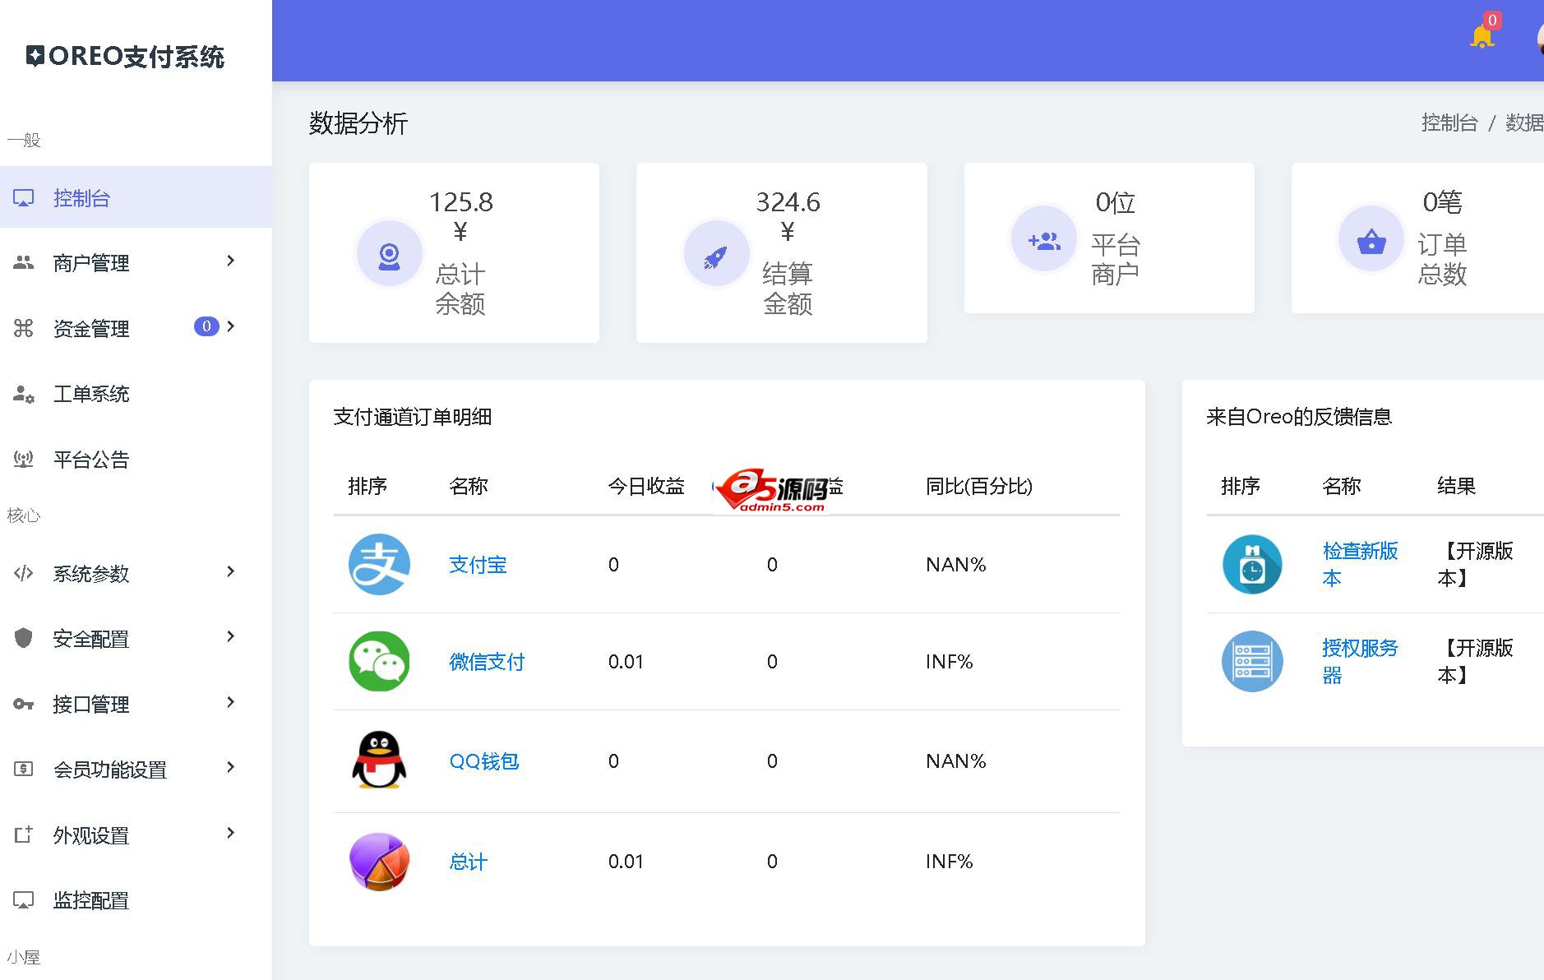This screenshot has width=1544, height=980.
Task: Click the 安全配置 shield icon
Action: (24, 638)
